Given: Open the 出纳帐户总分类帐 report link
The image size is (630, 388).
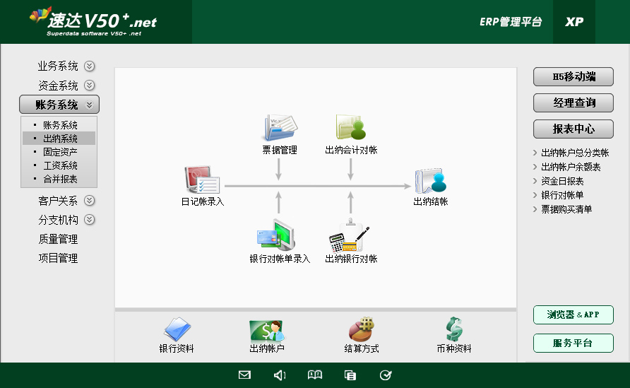Looking at the screenshot, I should click(575, 153).
